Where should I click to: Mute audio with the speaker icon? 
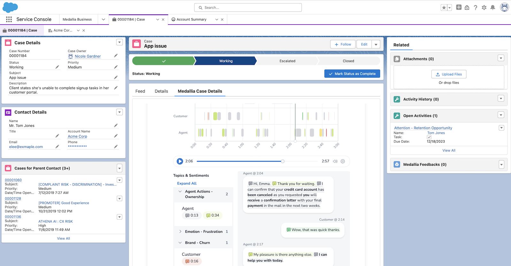point(335,161)
